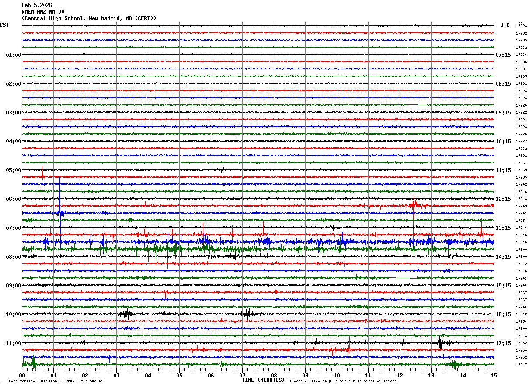The image size is (529, 387).
Task: Click minute tick label 11 on time axis
Action: pos(368,375)
